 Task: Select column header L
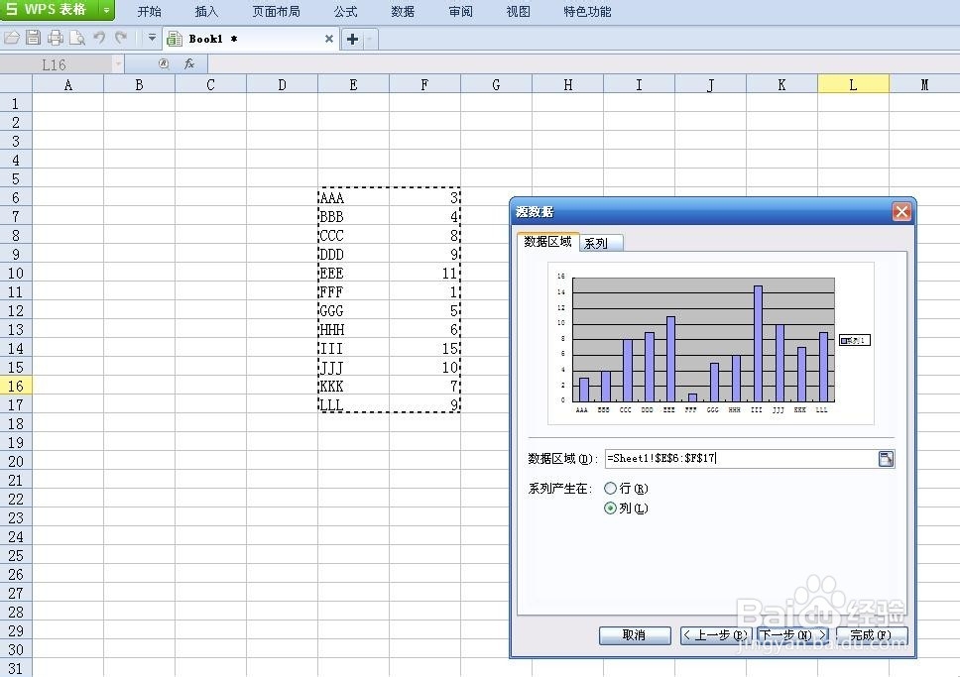click(853, 84)
